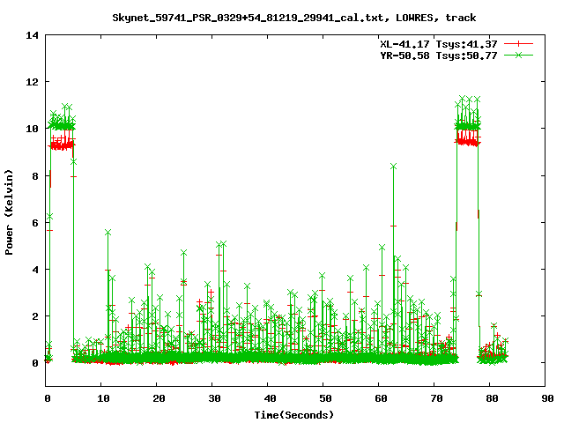Click the Time(Seconds) x-axis label
This screenshot has height=423, width=564.
pyautogui.click(x=293, y=415)
